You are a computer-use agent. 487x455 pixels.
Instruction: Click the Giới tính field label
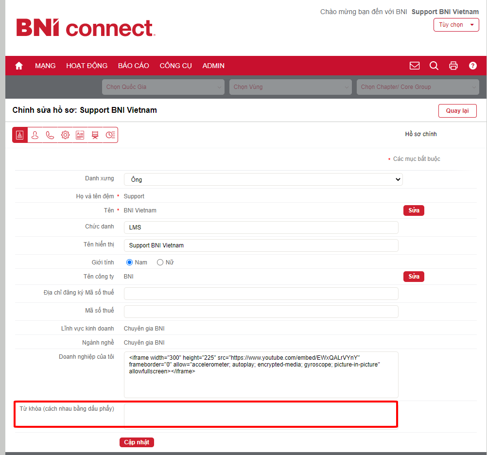tap(103, 262)
